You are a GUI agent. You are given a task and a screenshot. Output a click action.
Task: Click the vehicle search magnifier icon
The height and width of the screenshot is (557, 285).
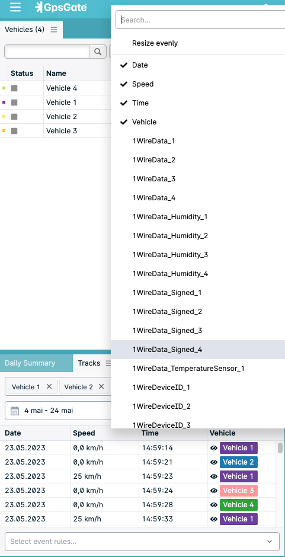point(98,52)
